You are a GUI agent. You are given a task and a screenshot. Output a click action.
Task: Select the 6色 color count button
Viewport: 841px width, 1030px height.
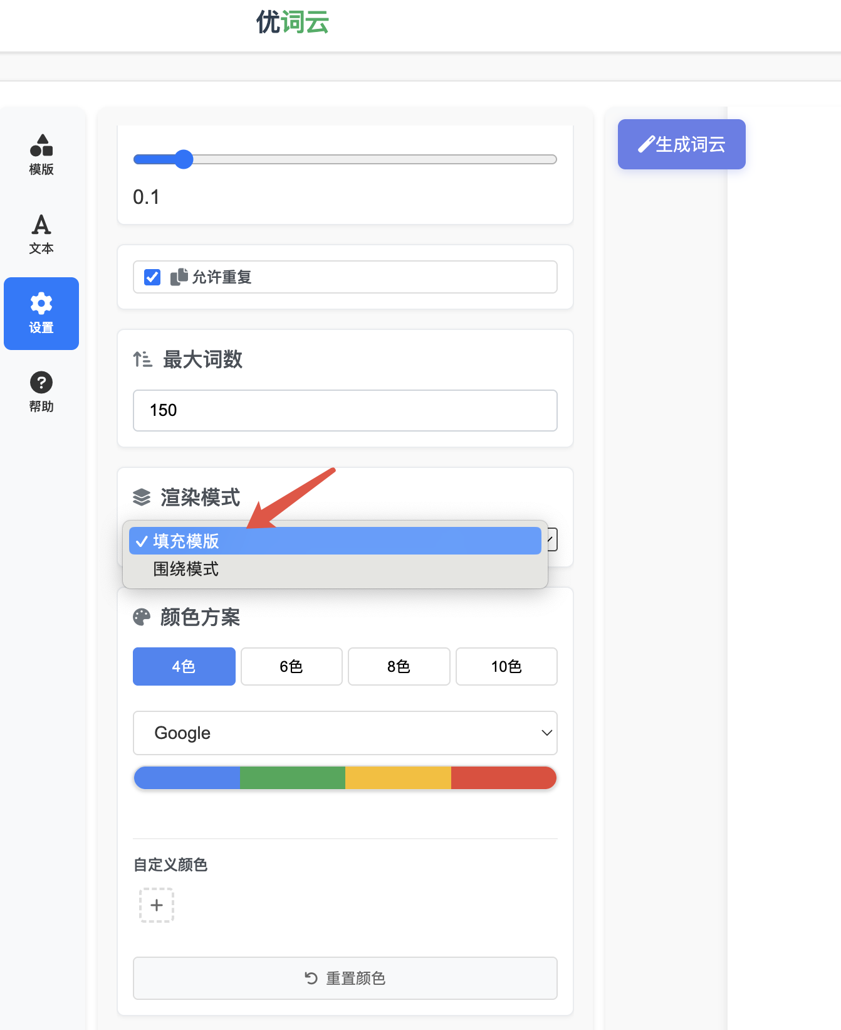(291, 666)
